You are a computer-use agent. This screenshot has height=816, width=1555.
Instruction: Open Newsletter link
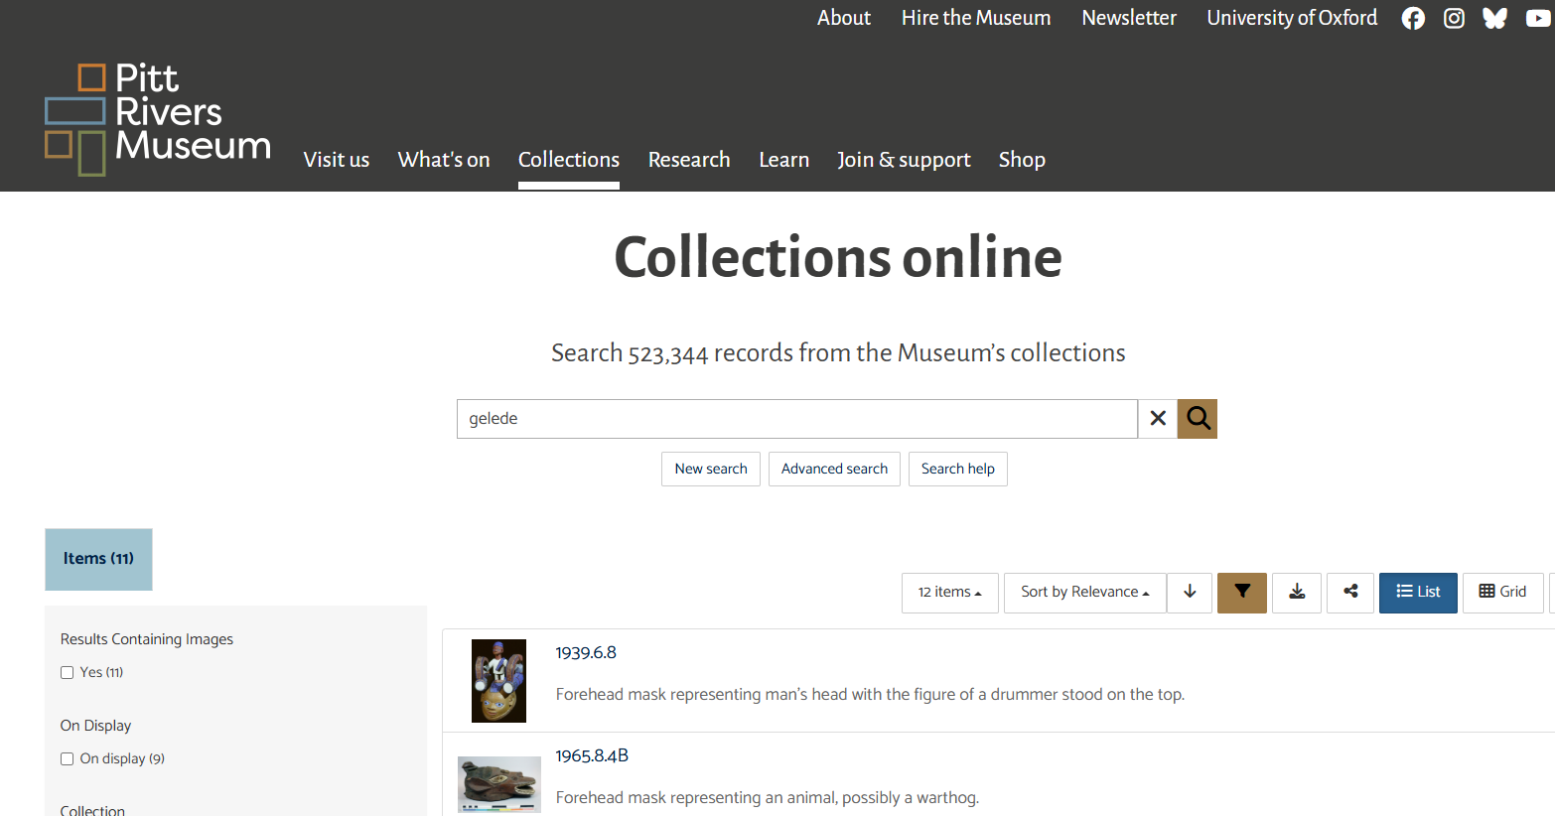pos(1129,18)
